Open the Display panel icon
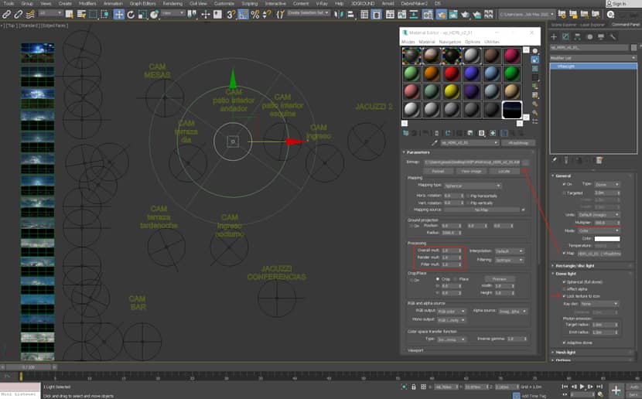This screenshot has height=399, width=642. coord(601,37)
